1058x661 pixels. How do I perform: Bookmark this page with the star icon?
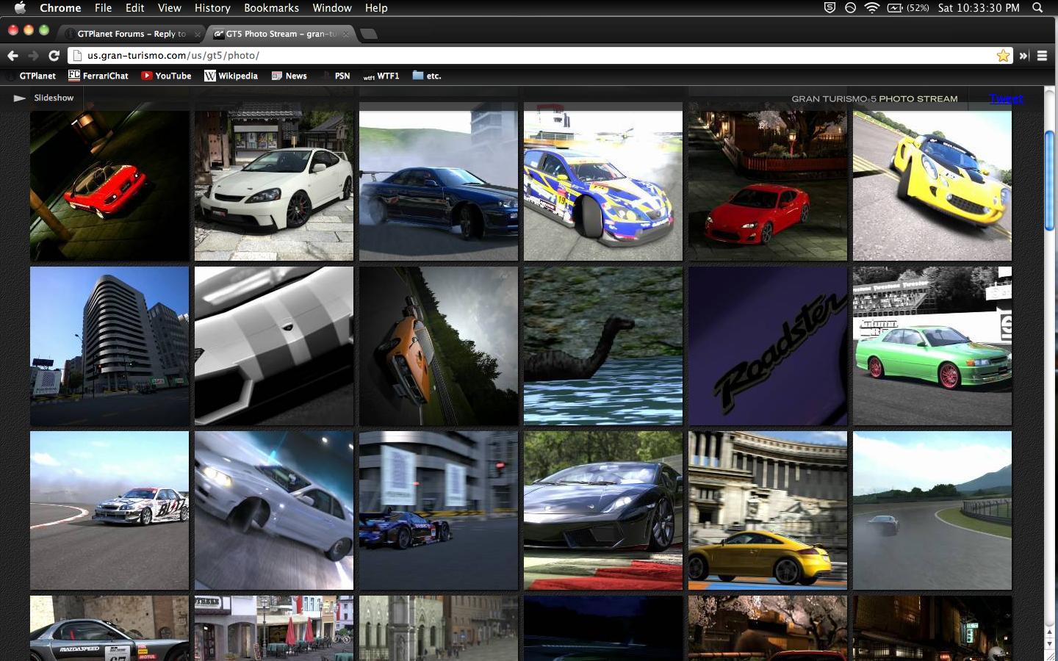point(1003,56)
